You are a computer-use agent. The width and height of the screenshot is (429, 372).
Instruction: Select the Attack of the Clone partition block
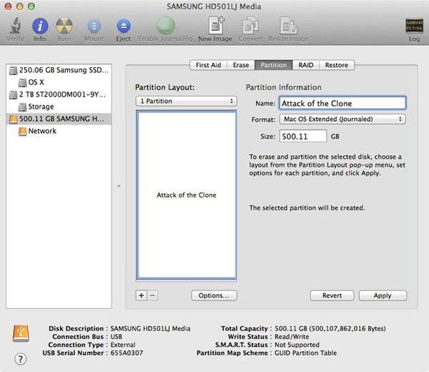tap(187, 195)
